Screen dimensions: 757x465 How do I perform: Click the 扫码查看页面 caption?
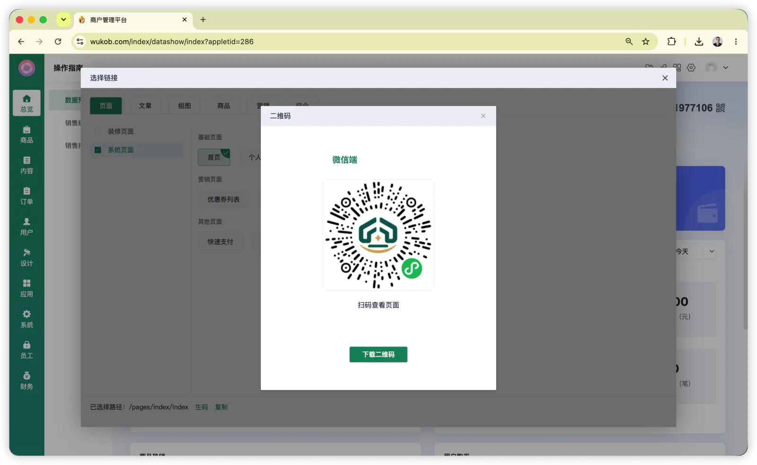(378, 305)
